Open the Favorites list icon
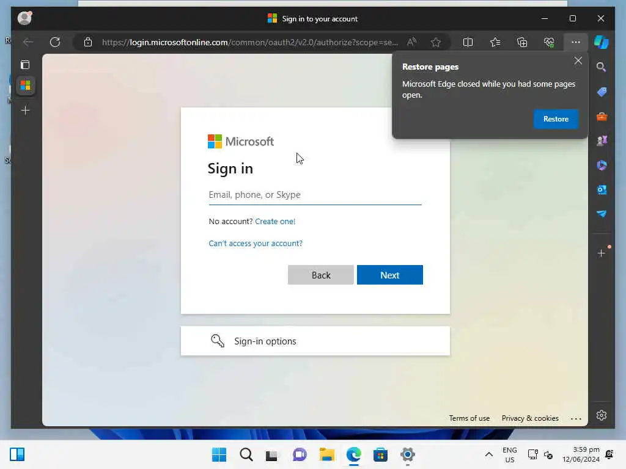626x469 pixels. [495, 42]
